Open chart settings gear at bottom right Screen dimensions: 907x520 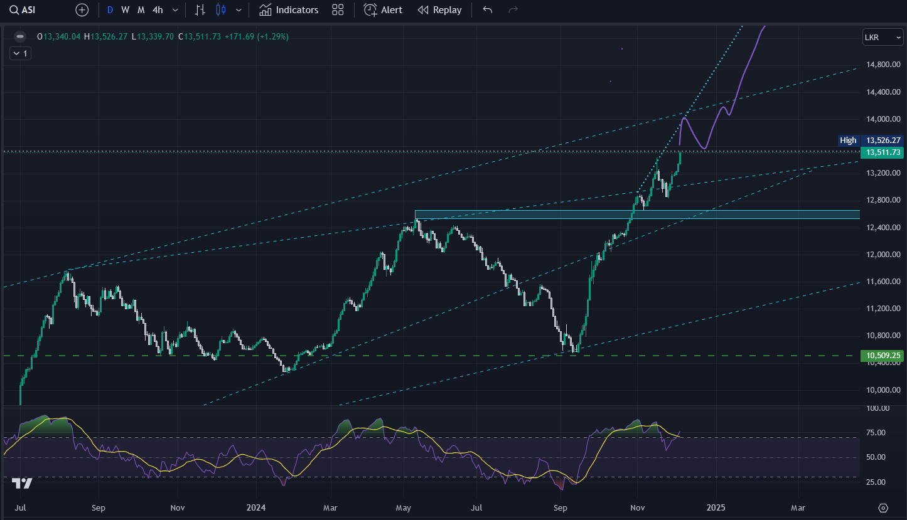pos(884,507)
